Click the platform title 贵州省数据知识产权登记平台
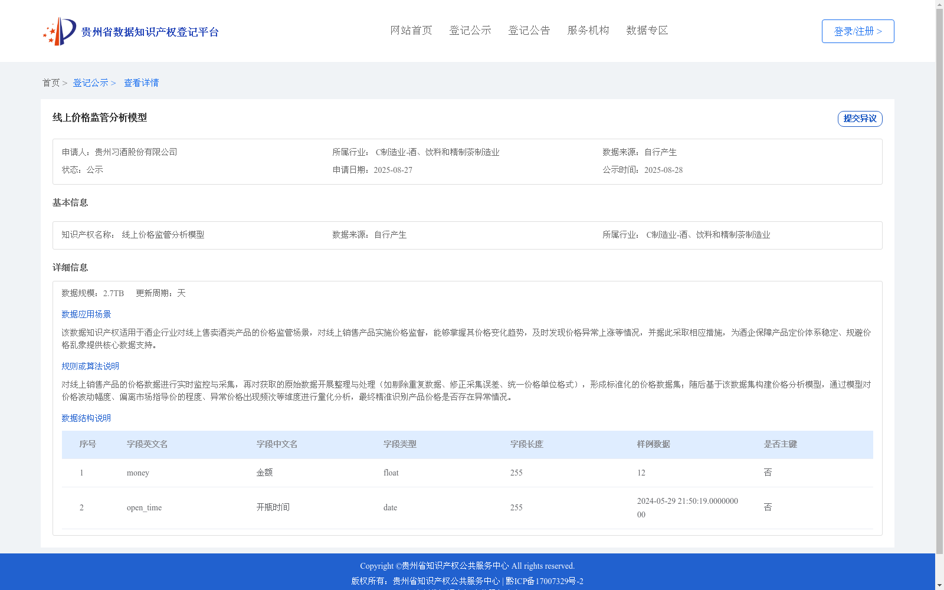This screenshot has height=590, width=944. [150, 32]
